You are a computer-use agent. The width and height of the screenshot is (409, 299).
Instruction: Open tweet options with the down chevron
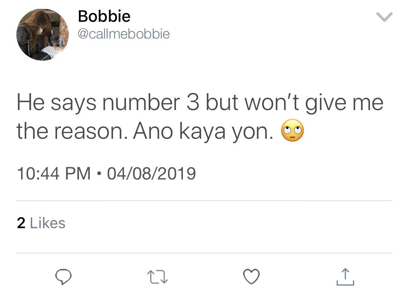pos(385,17)
